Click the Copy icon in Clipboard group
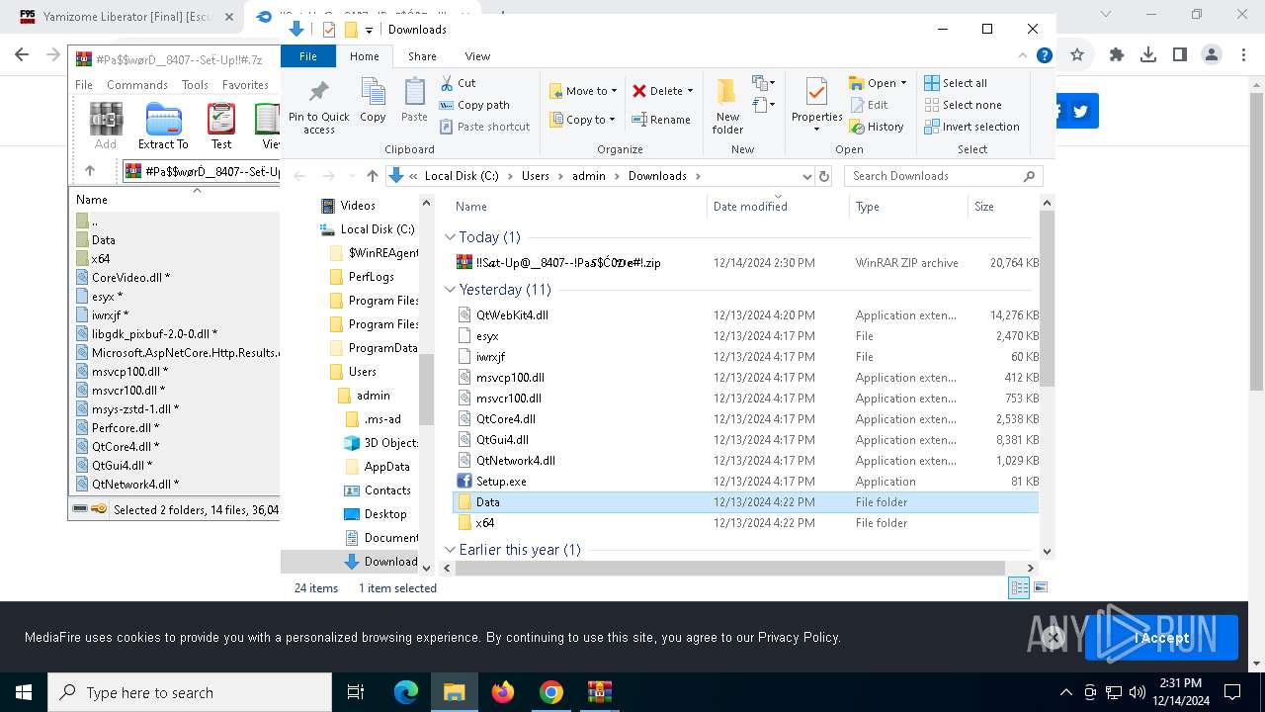Image resolution: width=1265 pixels, height=712 pixels. (x=373, y=100)
